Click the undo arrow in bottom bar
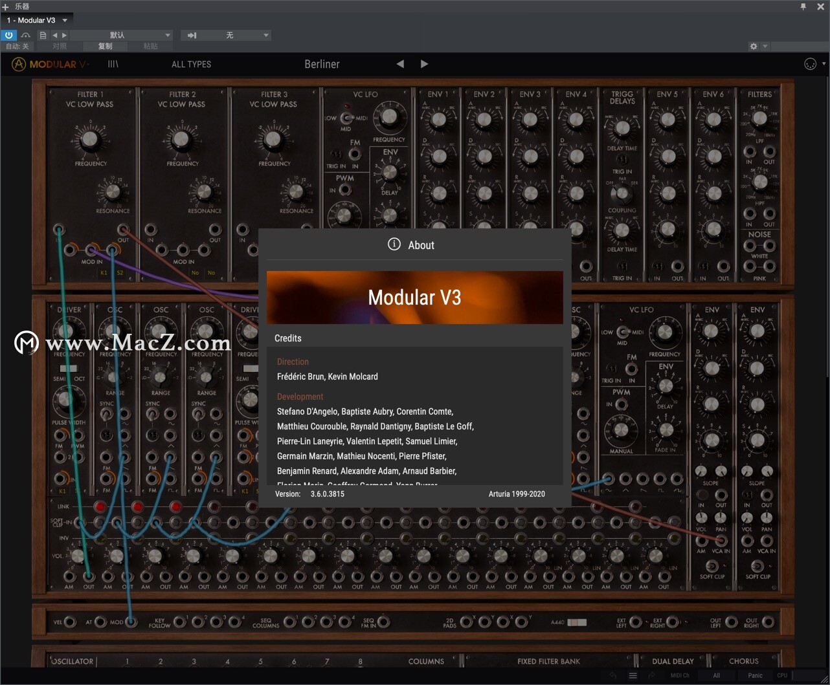This screenshot has height=685, width=830. pos(614,675)
